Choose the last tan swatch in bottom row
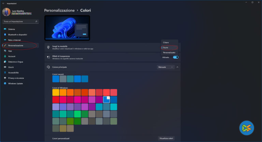 pos(70,128)
